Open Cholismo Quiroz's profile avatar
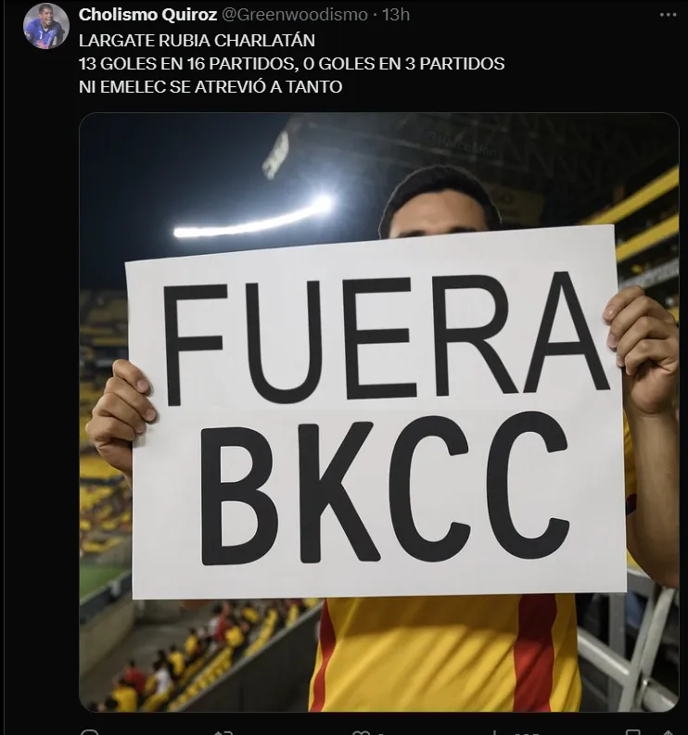Screen dimensions: 688x735 (x=46, y=26)
